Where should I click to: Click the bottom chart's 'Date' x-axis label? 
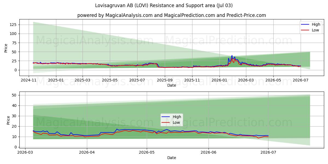point(172,158)
